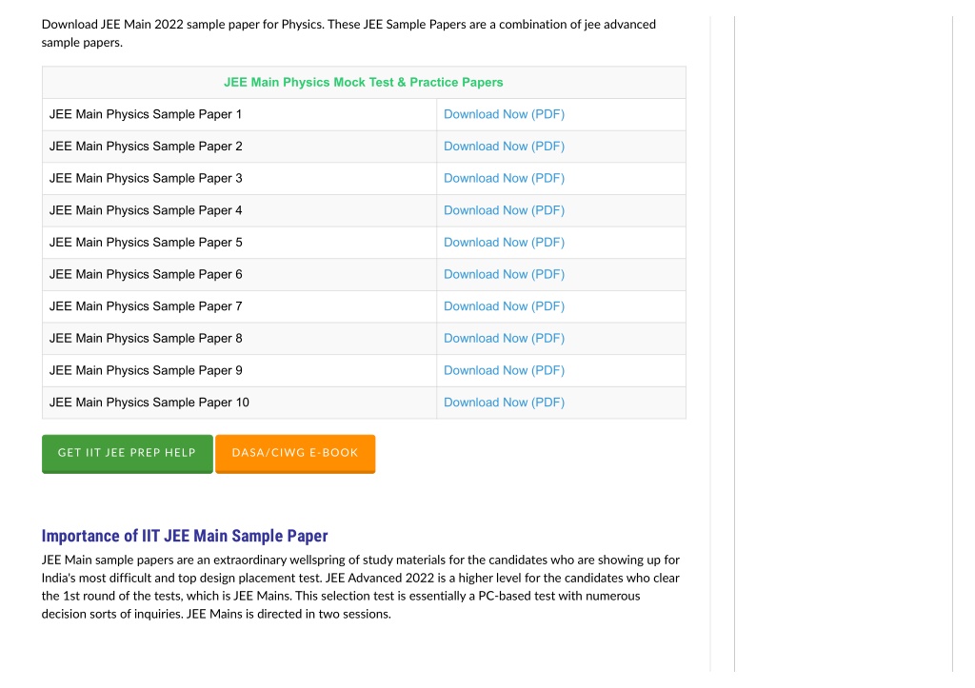The image size is (975, 688).
Task: Click paragraph beginning 'JEE Main sample papers are'
Action: pos(361,587)
